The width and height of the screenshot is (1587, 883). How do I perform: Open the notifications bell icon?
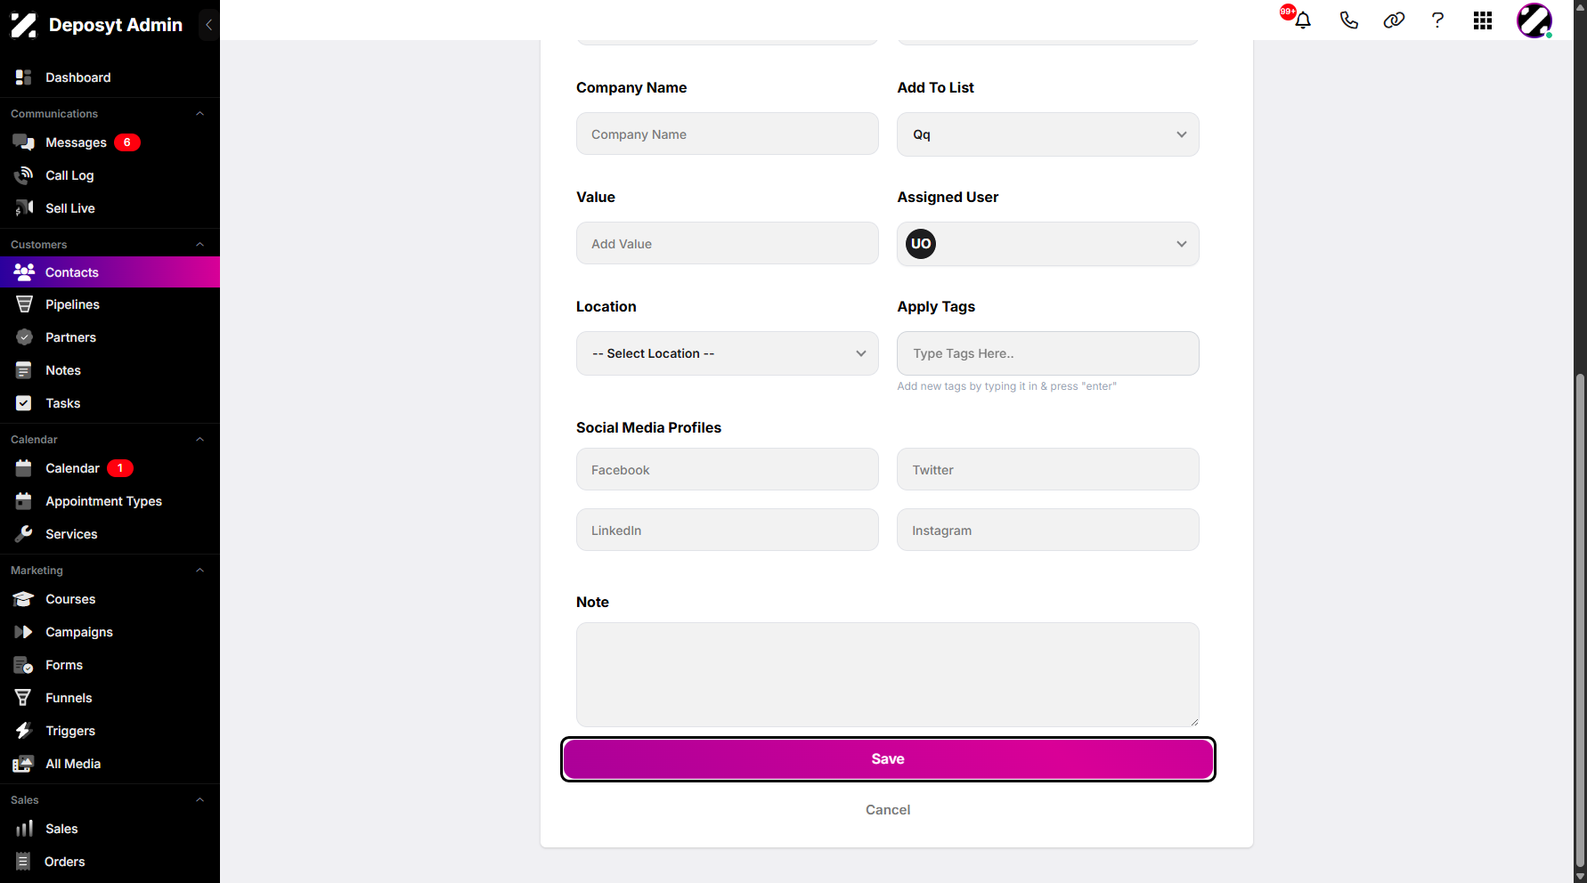(x=1303, y=20)
